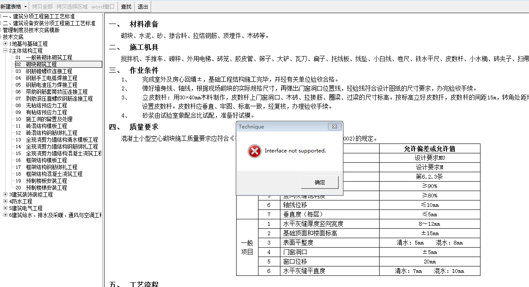Click the 查找 toolbar button
Image resolution: width=529 pixels, height=287 pixels.
point(126,7)
